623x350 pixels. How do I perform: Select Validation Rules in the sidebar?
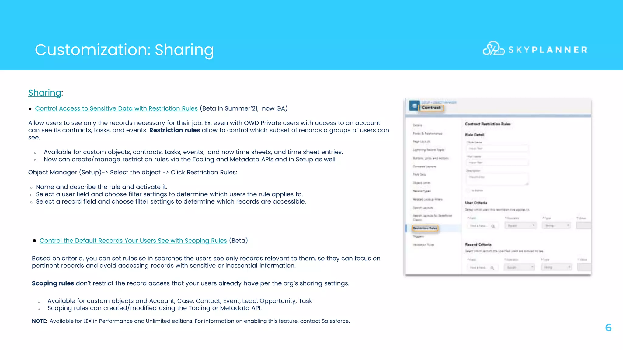tap(423, 245)
